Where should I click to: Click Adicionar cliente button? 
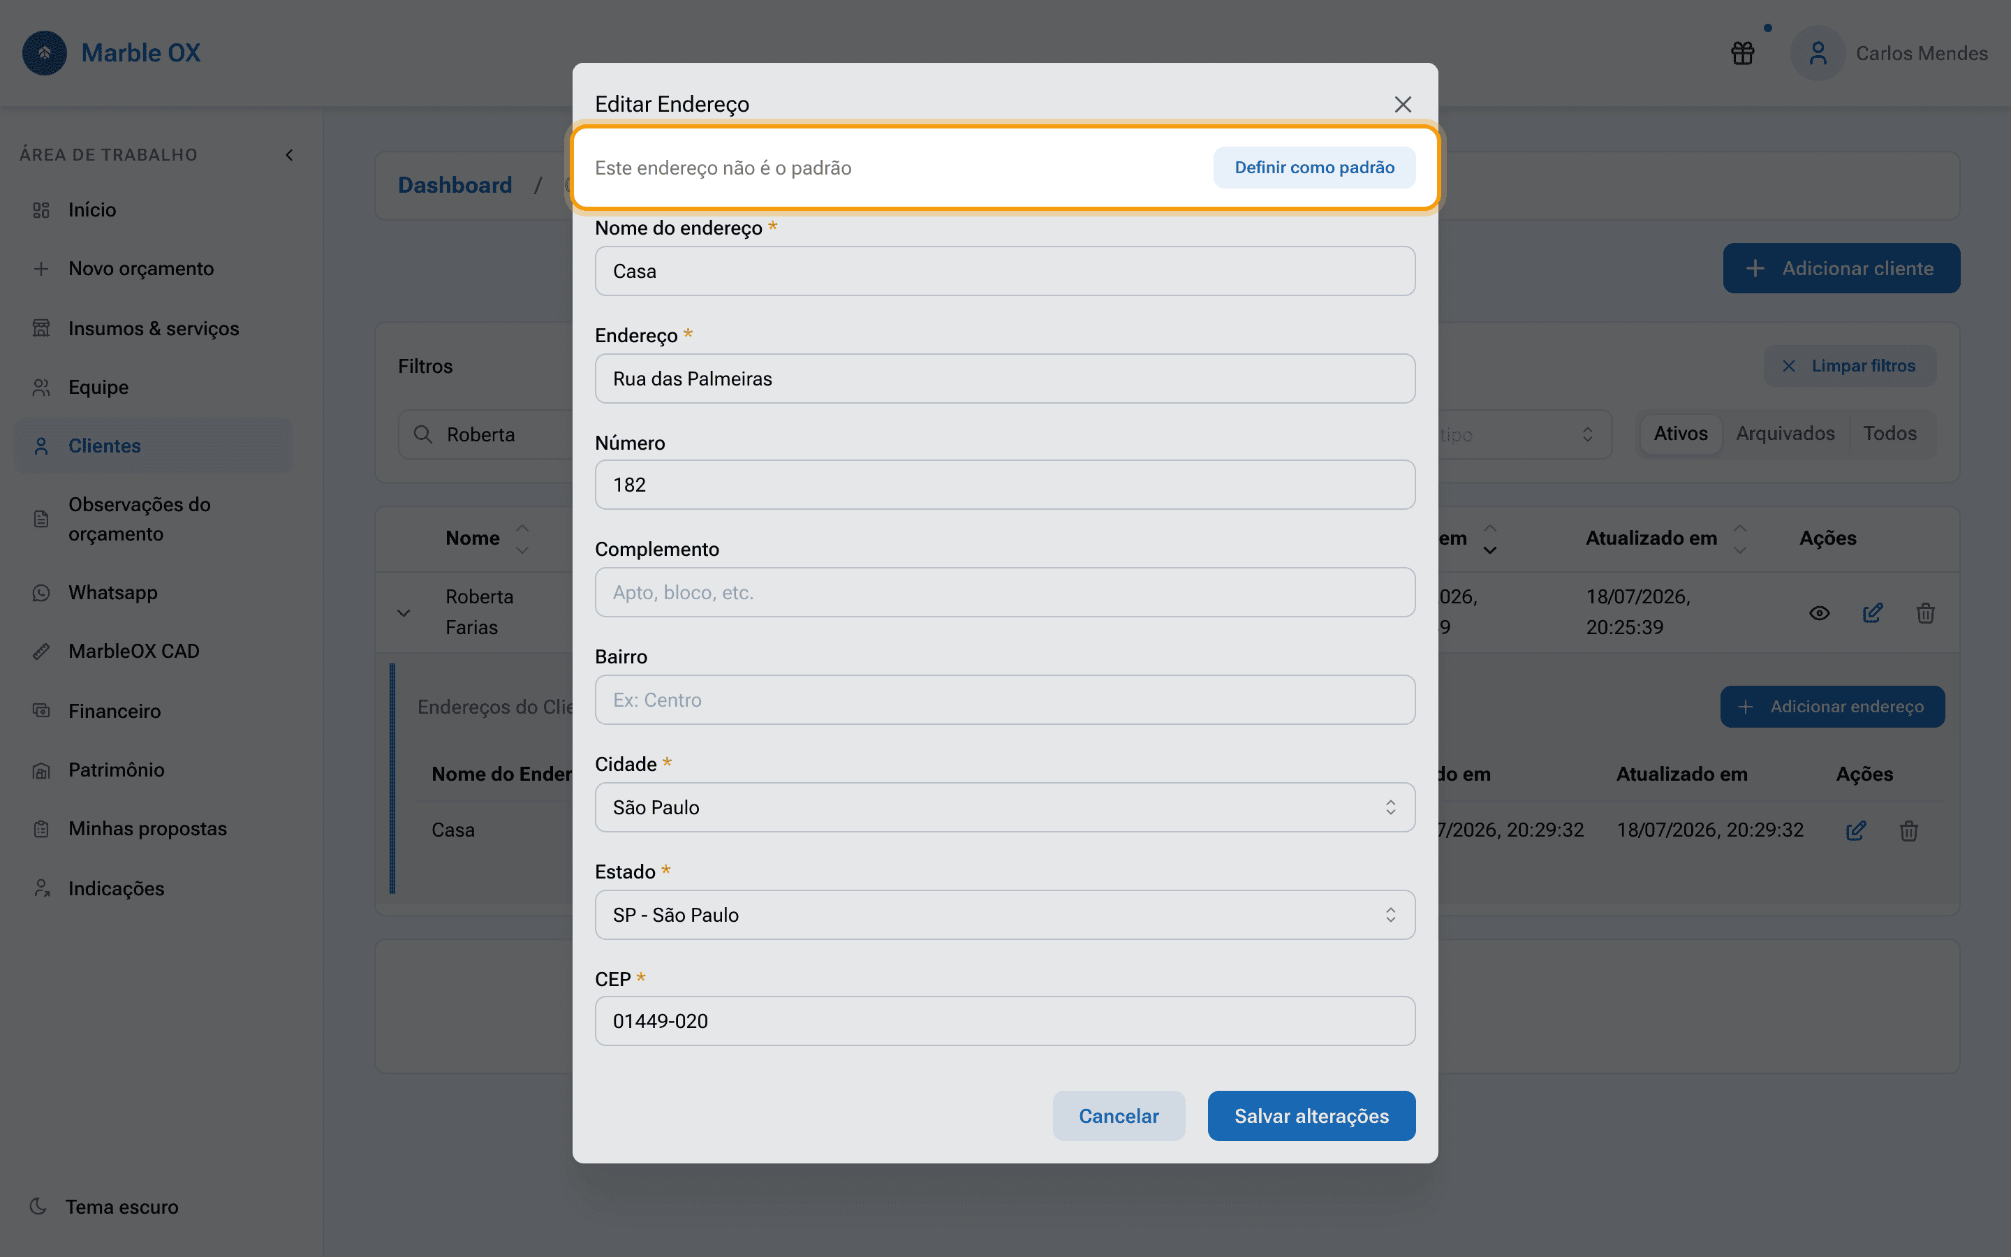1841,267
